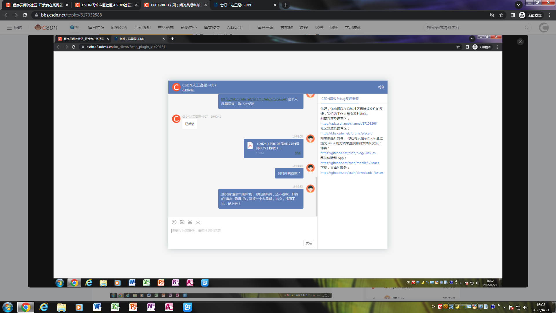Open the CSDN user avatar icon beside search
This screenshot has width=556, height=313.
(x=544, y=28)
